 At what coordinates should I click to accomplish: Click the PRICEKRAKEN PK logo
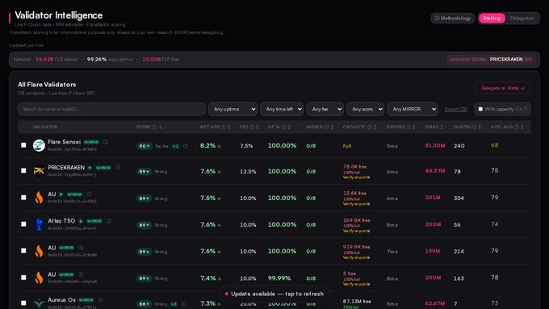pos(39,171)
